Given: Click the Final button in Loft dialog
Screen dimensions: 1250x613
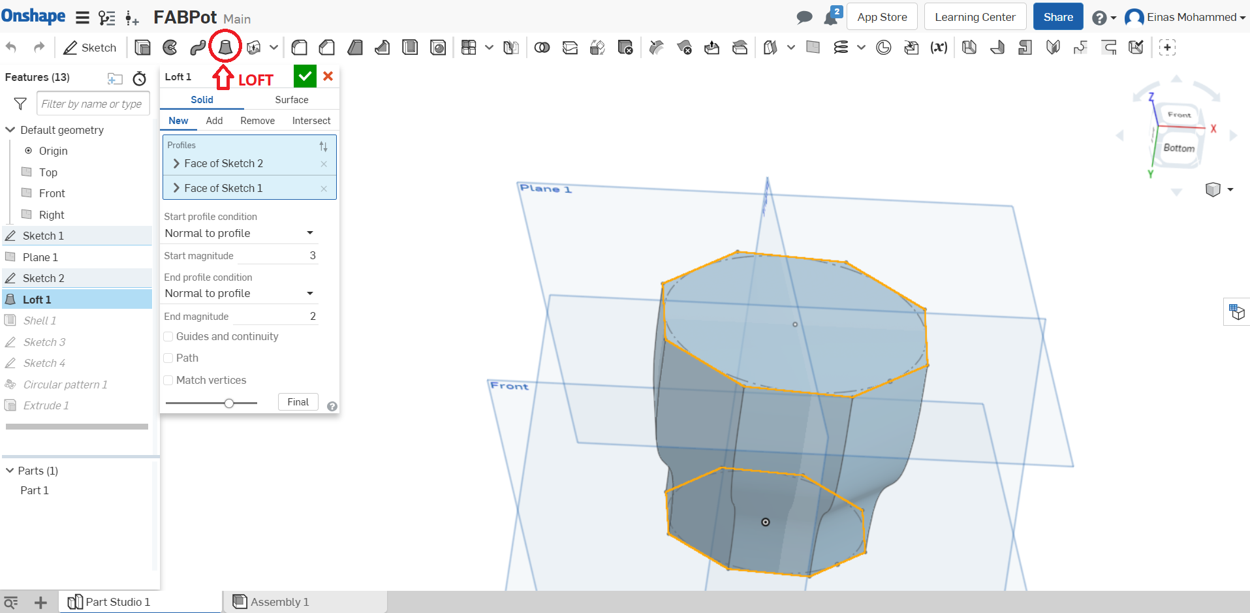Looking at the screenshot, I should (298, 402).
